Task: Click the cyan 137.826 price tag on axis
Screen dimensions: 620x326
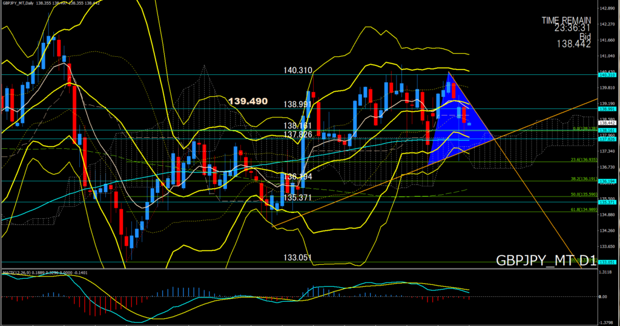Action: pos(607,139)
